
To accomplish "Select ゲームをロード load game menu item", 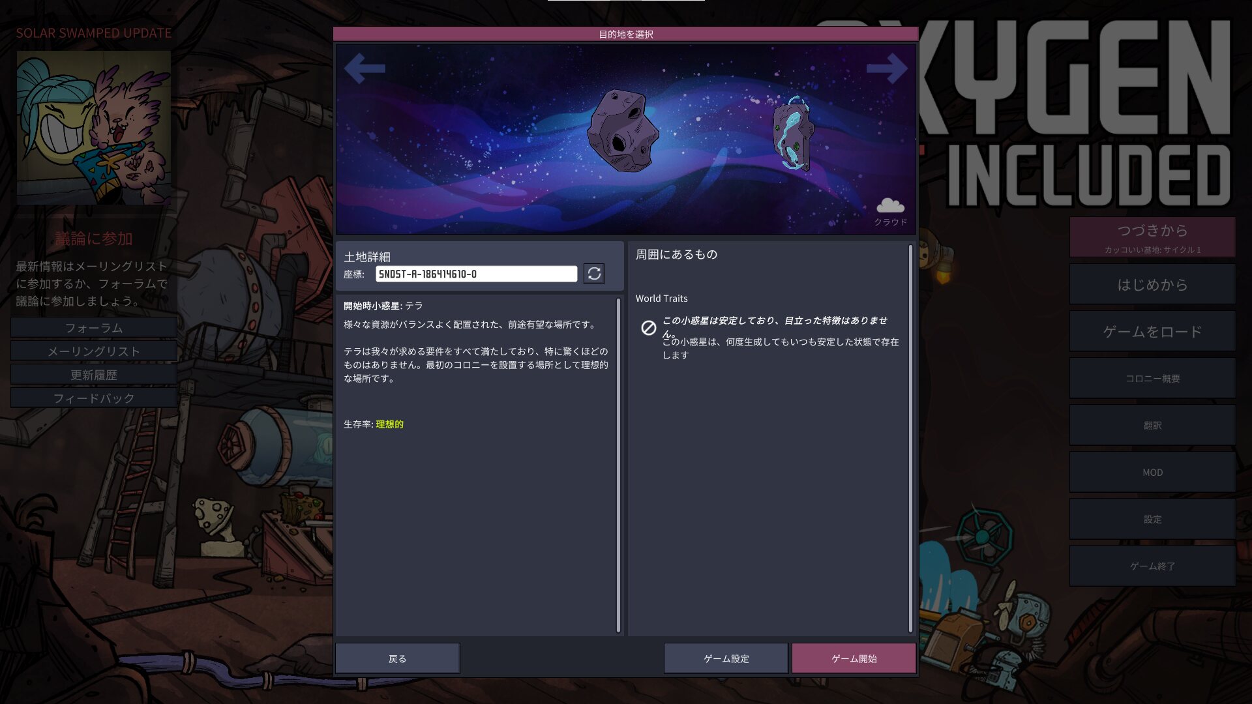I will click(x=1152, y=332).
